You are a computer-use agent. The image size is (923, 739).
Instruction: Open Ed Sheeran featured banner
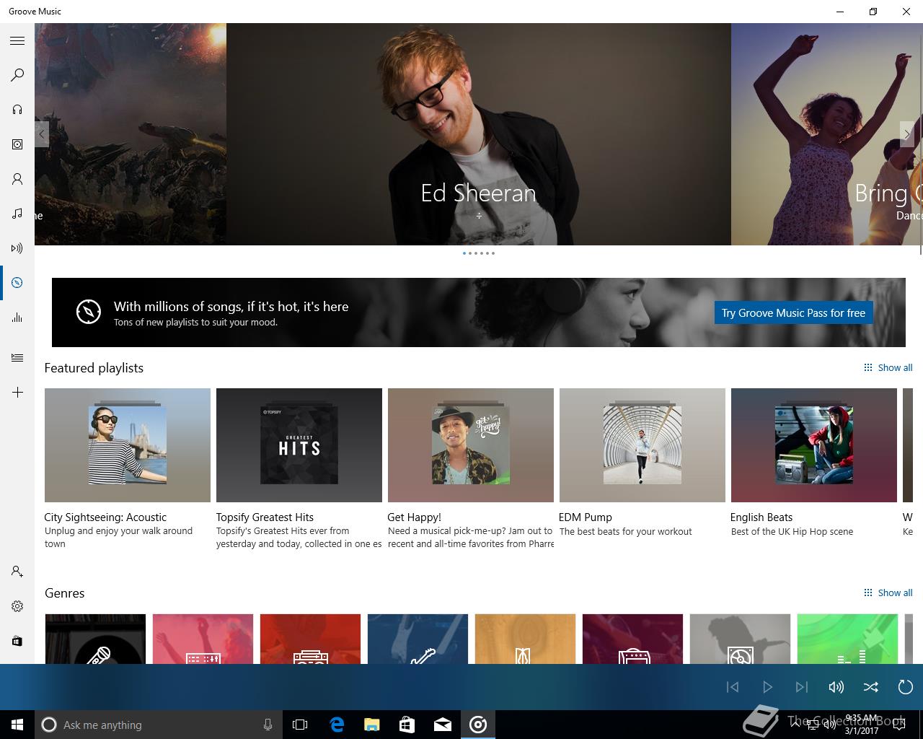479,134
